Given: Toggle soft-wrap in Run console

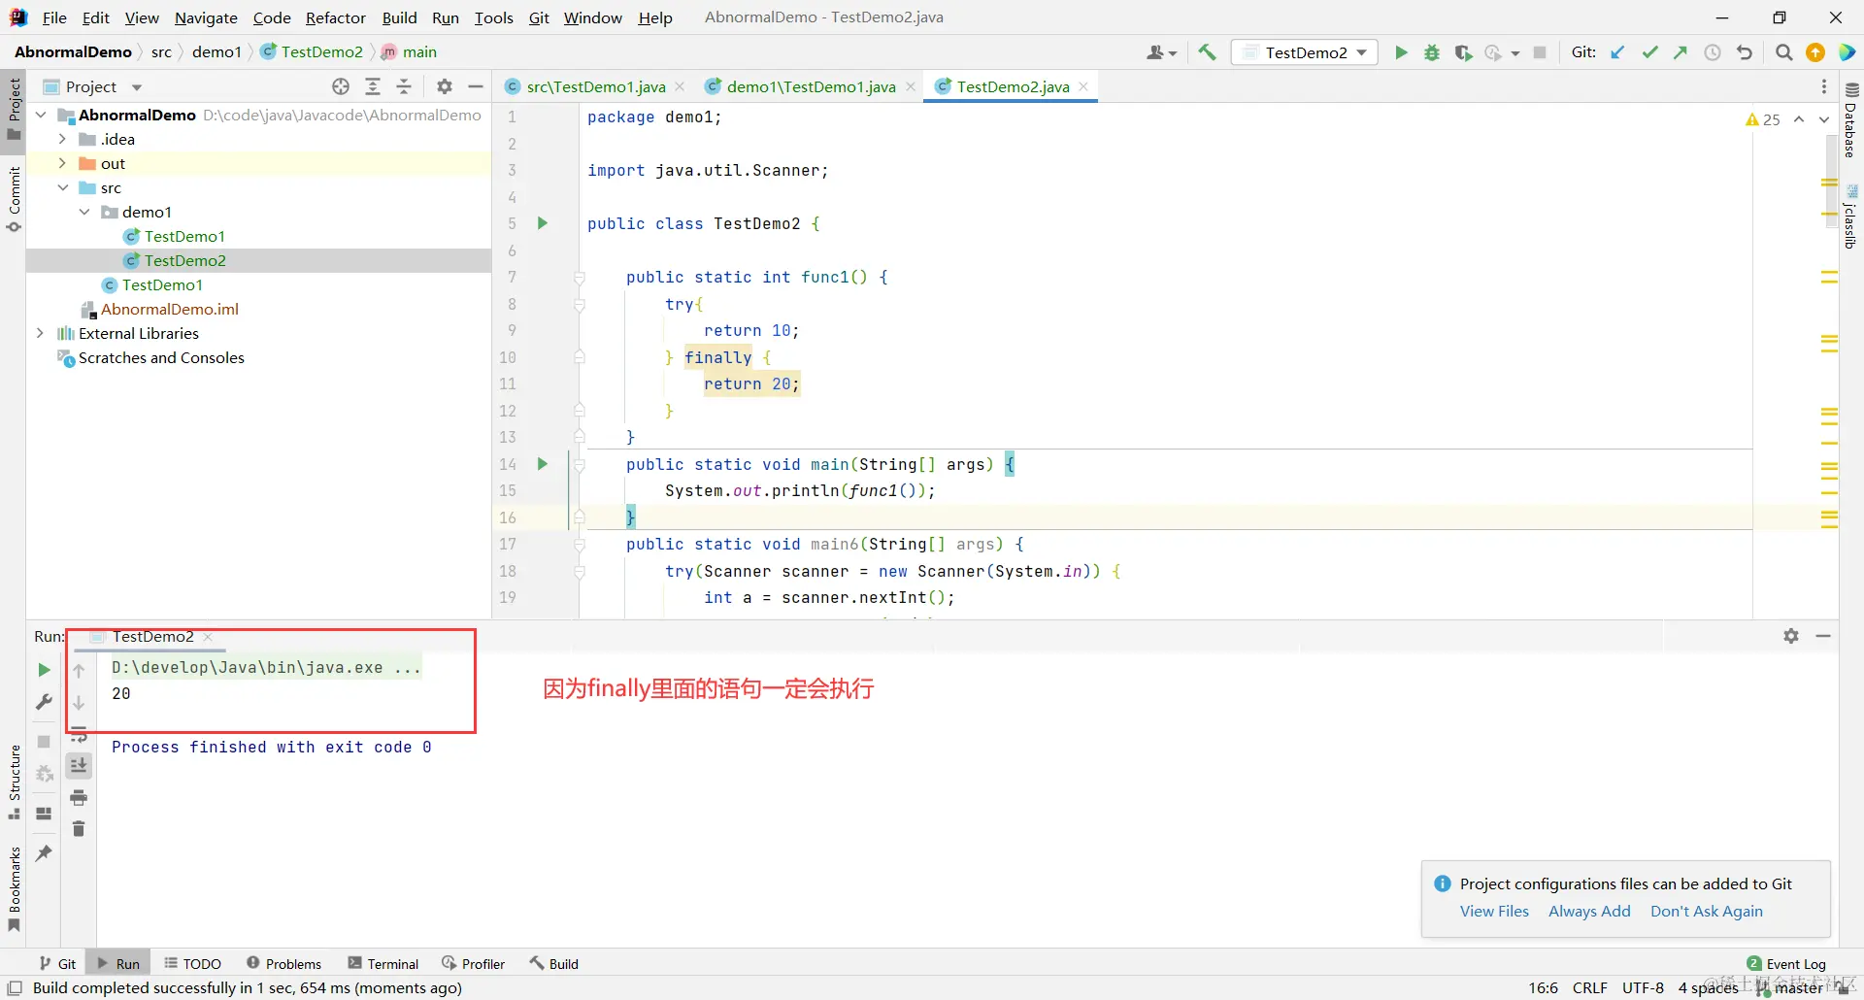Looking at the screenshot, I should [79, 735].
